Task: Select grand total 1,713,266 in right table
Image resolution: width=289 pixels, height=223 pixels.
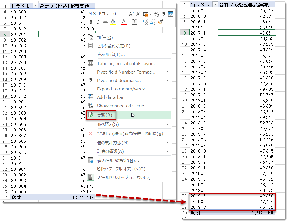Action: tap(247, 213)
